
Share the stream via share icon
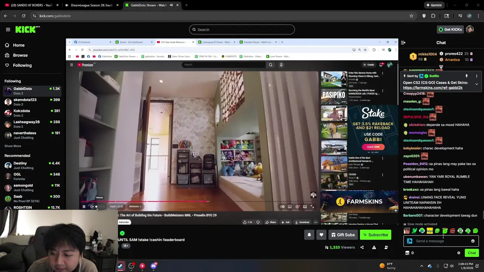(362, 247)
